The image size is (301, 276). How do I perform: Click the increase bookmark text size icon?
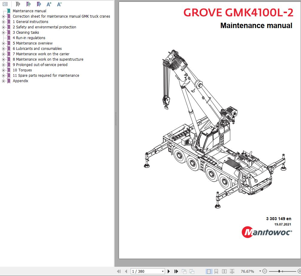click(49, 4)
